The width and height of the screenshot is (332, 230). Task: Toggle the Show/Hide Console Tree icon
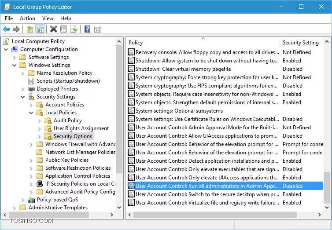click(40, 29)
